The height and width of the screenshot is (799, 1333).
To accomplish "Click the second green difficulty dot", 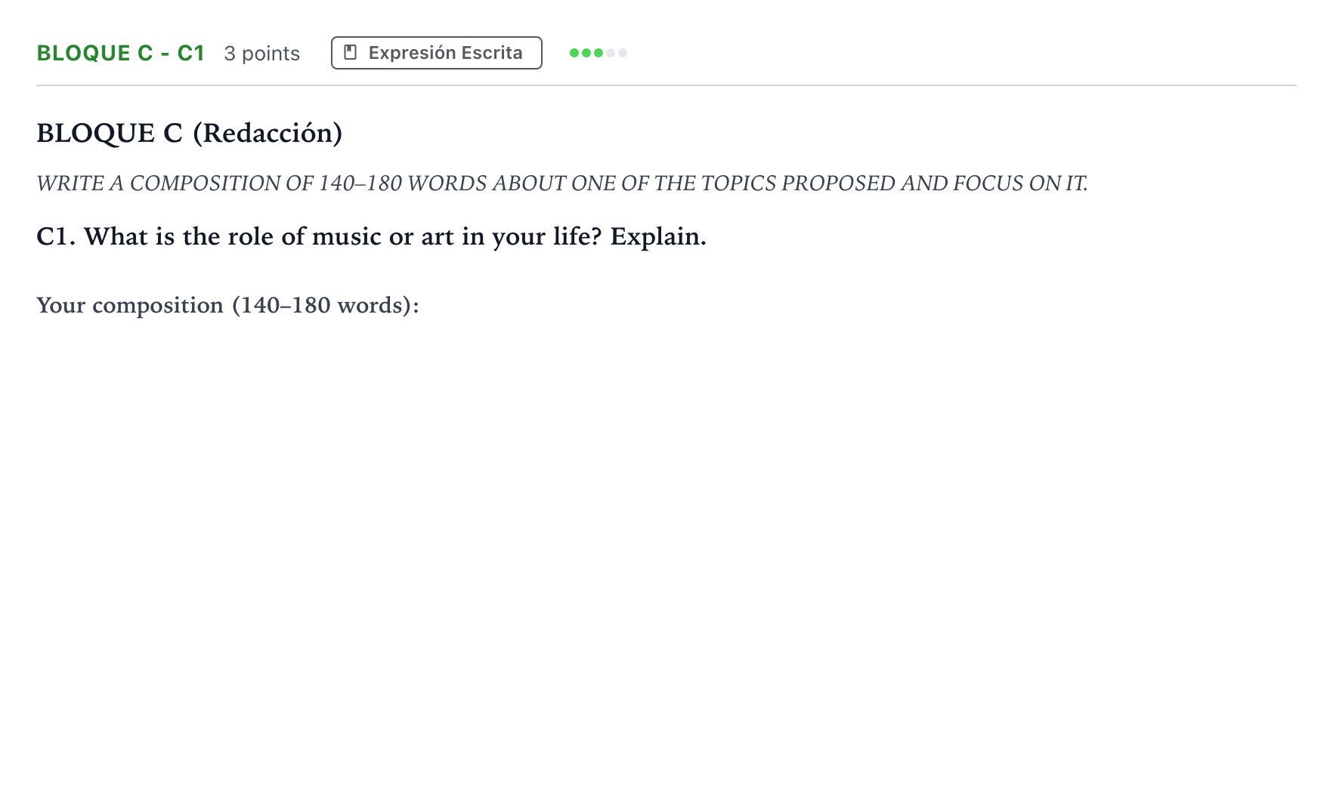I will tap(586, 53).
